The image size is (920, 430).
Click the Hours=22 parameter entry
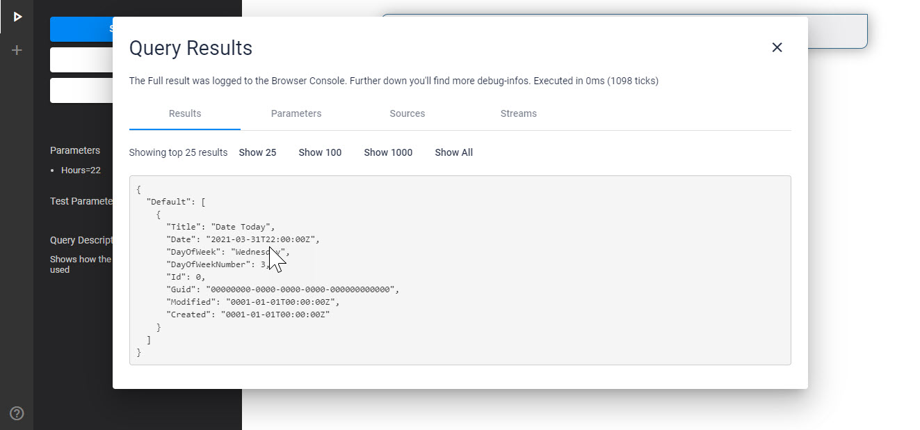coord(81,170)
